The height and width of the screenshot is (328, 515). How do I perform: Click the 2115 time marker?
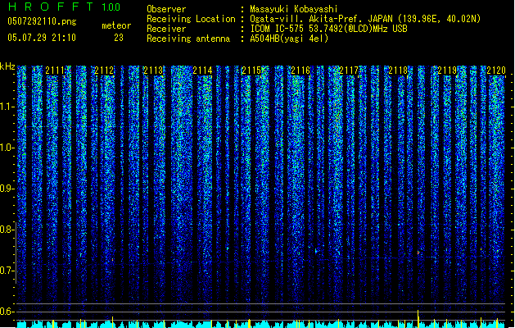[251, 71]
